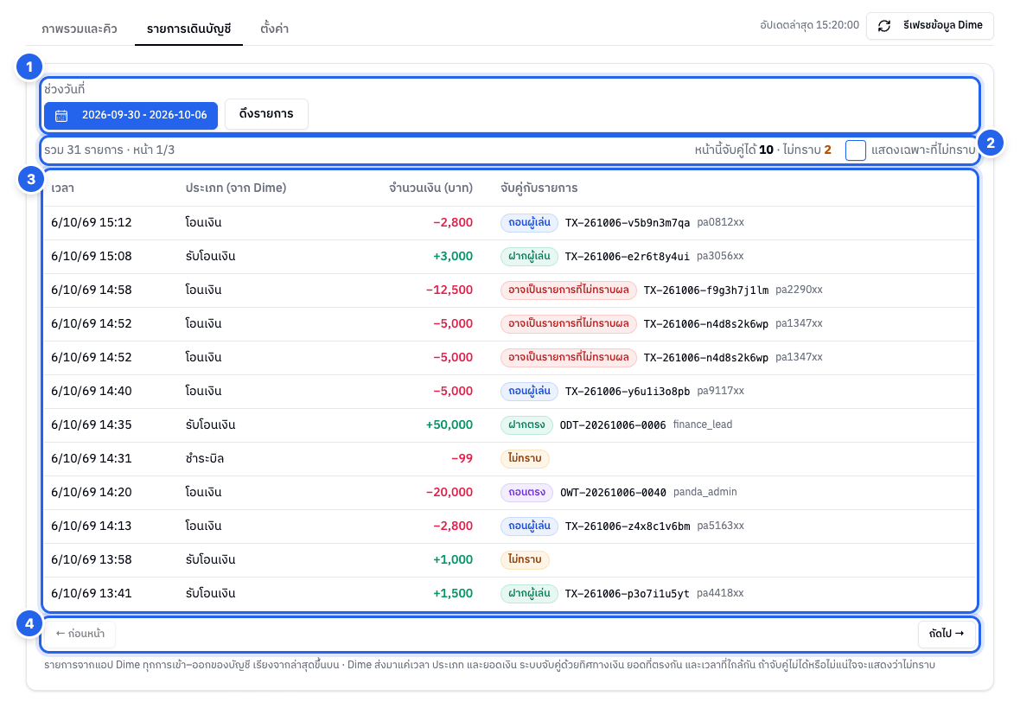Screen dimensions: 1020x702
Task: Click transaction ID TX-261006-y6u1i3o8pb
Action: (x=627, y=391)
